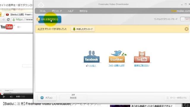The image size is (190, 107).
Task: Open the YouTube 動画をご覧ください link
Action: point(142,65)
